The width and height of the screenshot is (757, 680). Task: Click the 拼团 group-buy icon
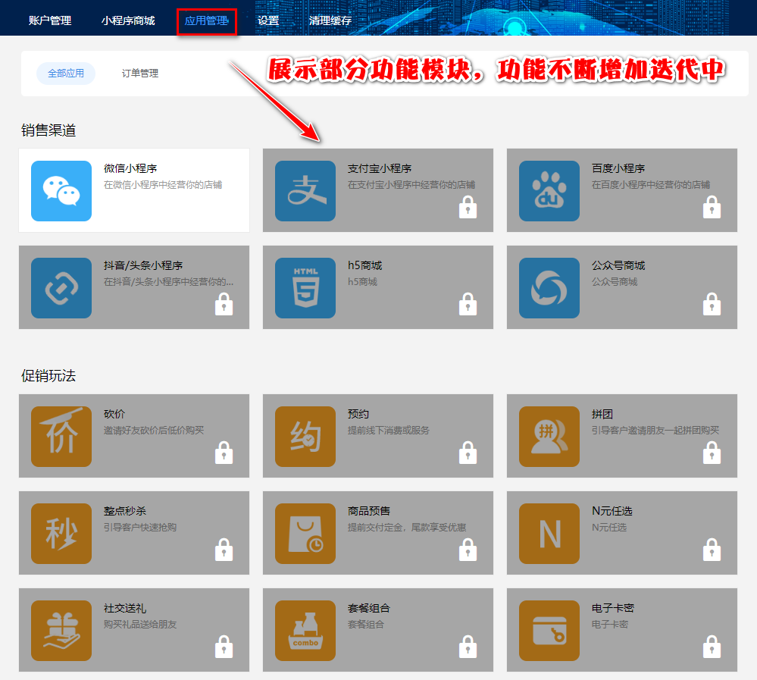pos(549,437)
